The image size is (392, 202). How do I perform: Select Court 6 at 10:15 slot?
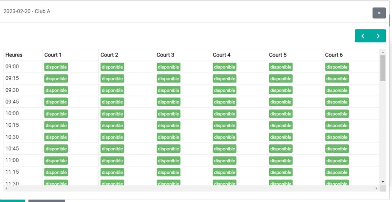337,126
